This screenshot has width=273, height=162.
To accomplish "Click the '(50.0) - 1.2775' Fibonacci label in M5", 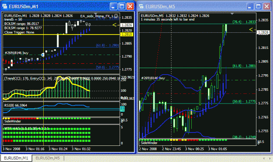I will point(244,101).
